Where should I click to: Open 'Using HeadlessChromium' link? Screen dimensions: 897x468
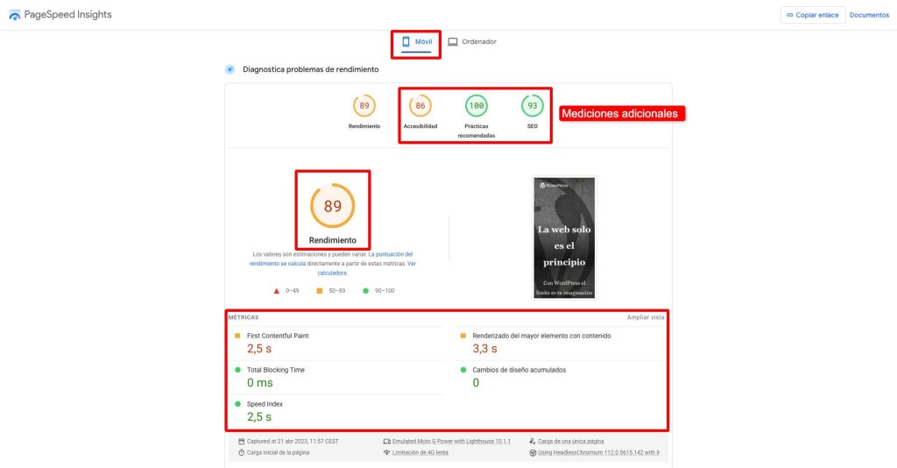tap(598, 452)
